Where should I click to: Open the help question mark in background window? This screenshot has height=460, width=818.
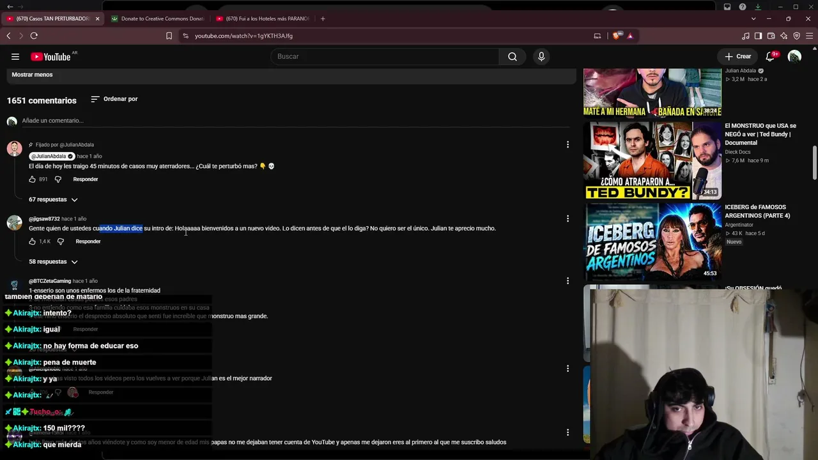pos(742,7)
